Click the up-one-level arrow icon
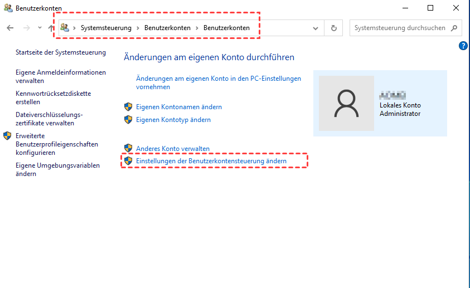 [51, 28]
